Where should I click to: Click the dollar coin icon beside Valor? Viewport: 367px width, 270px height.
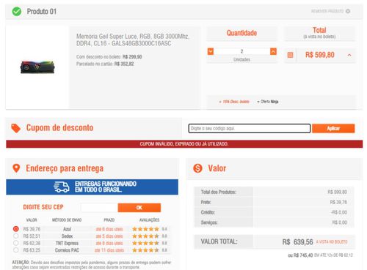[197, 168]
